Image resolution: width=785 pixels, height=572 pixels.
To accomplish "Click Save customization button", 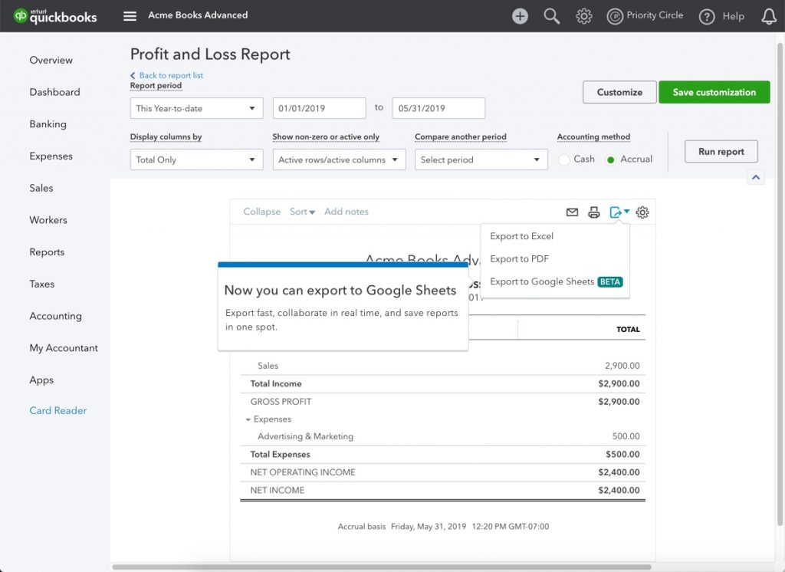I will (x=714, y=92).
